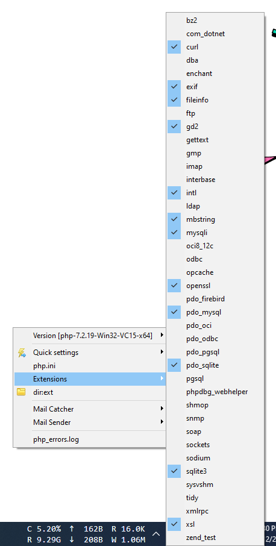276x546 pixels.
Task: Uncheck the fileinfo extension
Action: (215, 100)
